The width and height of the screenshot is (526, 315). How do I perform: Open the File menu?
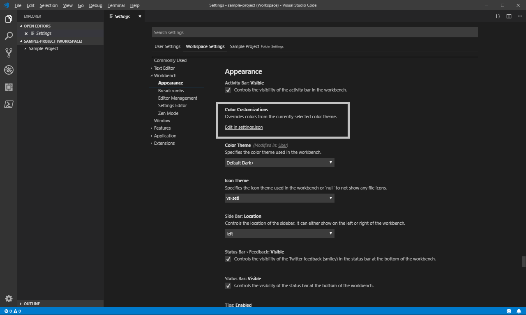pos(18,5)
